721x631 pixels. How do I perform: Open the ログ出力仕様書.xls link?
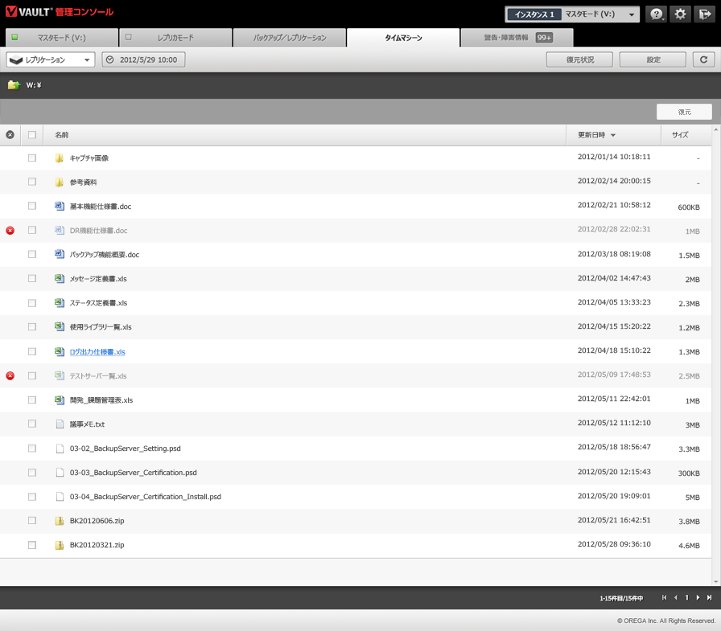(x=97, y=352)
